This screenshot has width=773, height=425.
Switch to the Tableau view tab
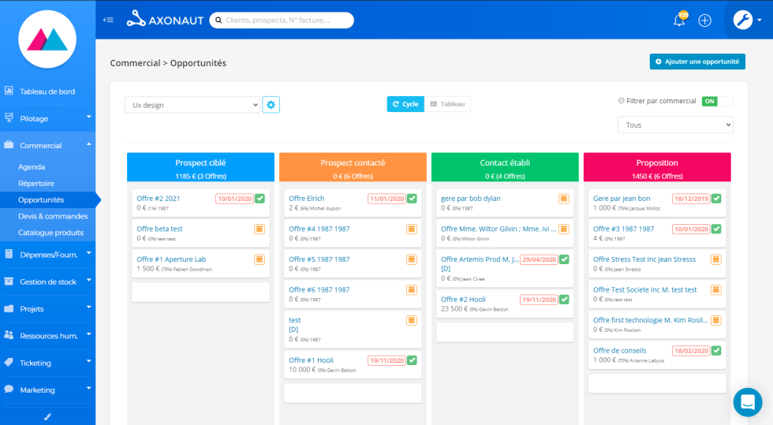coord(447,104)
